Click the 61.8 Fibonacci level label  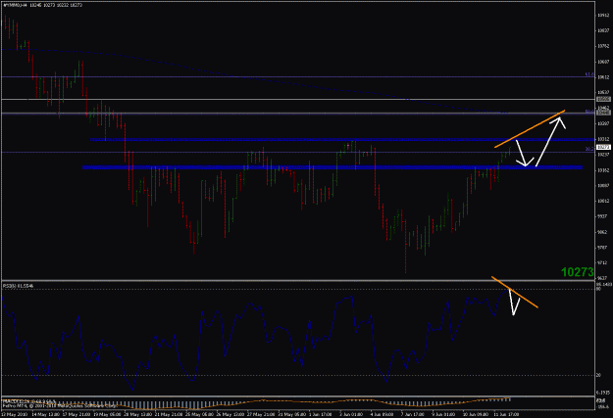pyautogui.click(x=589, y=74)
